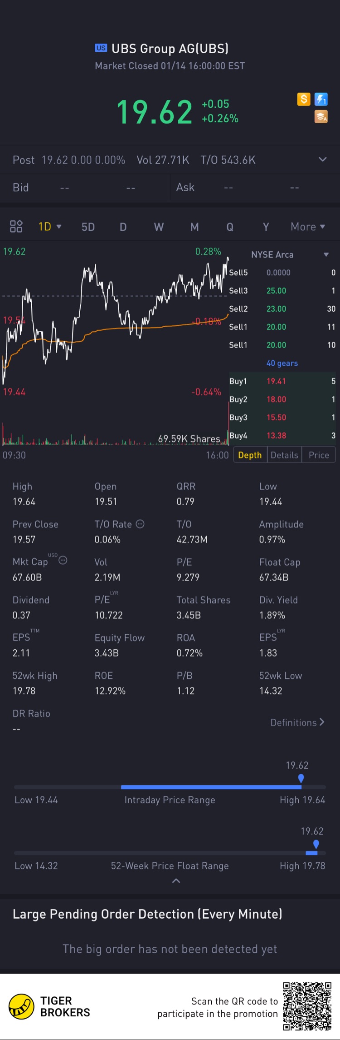Viewport: 340px width, 1040px height.
Task: Tap the blue lightning bolt icon
Action: pyautogui.click(x=321, y=99)
